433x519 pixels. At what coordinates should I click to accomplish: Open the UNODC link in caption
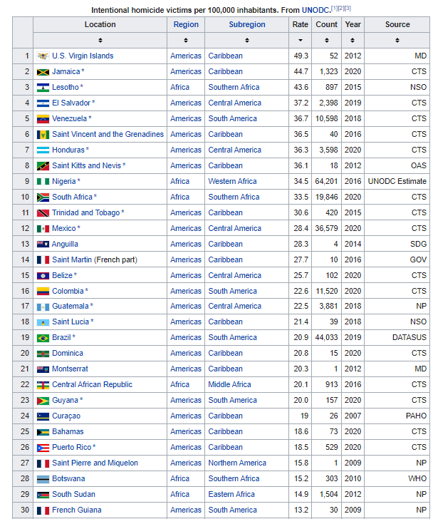point(315,10)
